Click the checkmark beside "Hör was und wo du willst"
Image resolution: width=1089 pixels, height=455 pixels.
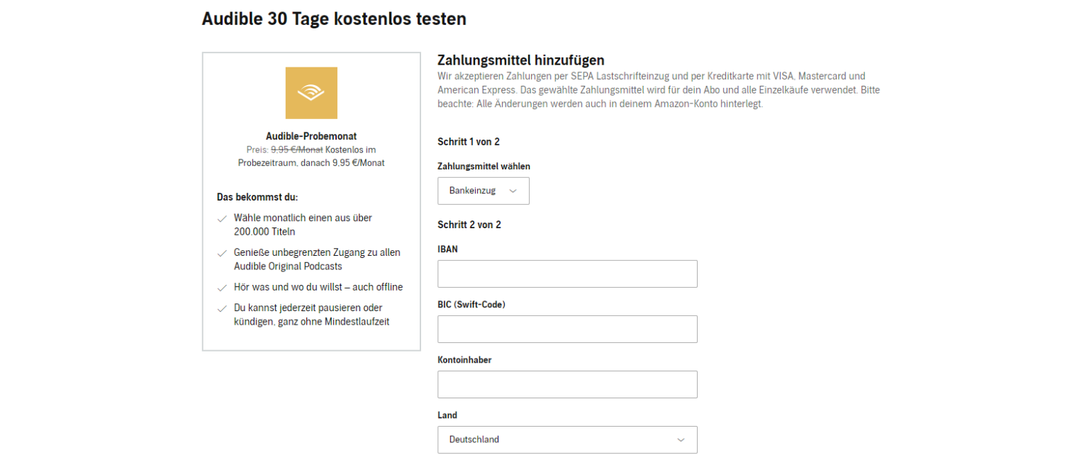[222, 287]
